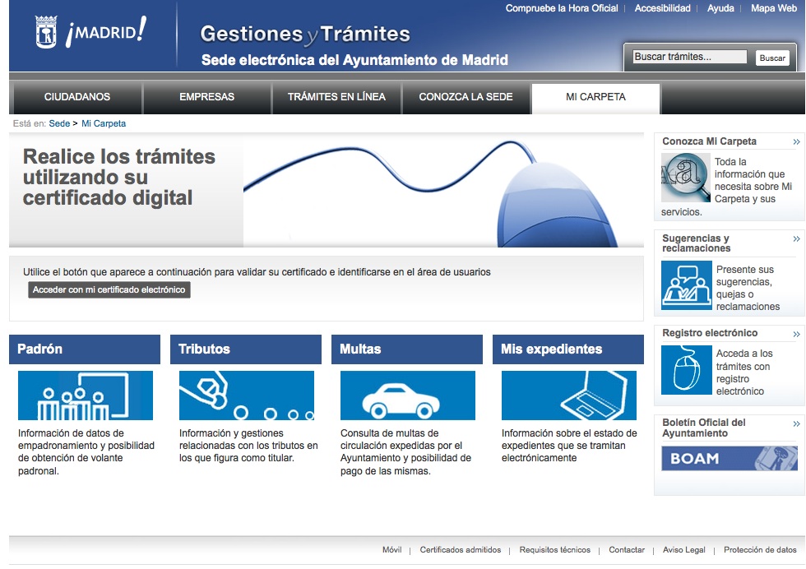Switch to TRÁMITES EN LÍNEA tab
Screen dimensions: 806x569
[x=336, y=97]
